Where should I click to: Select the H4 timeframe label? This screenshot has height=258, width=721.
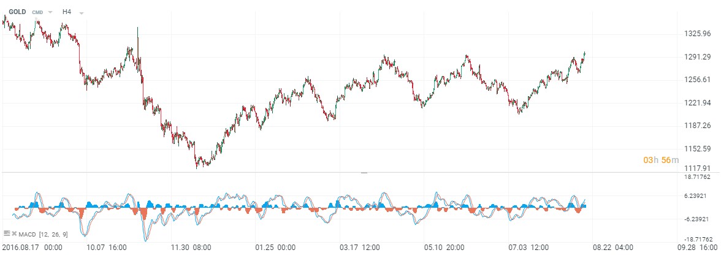[x=67, y=11]
